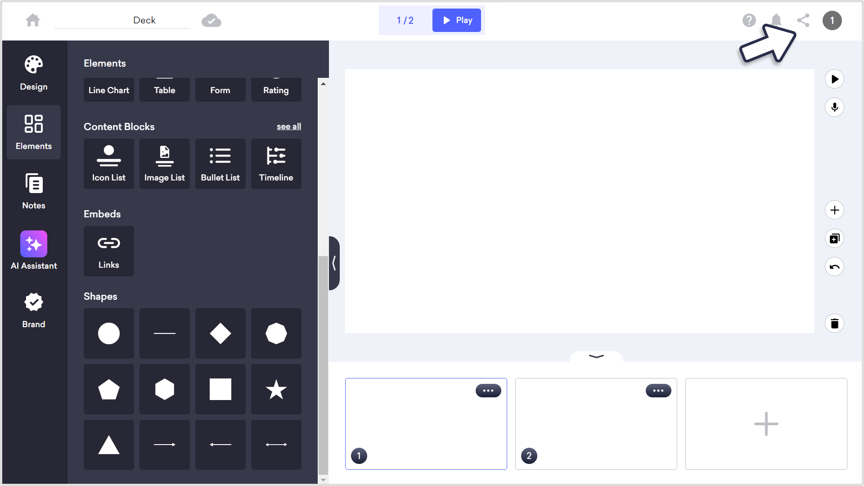The width and height of the screenshot is (864, 486).
Task: Click the help question mark icon
Action: [749, 20]
